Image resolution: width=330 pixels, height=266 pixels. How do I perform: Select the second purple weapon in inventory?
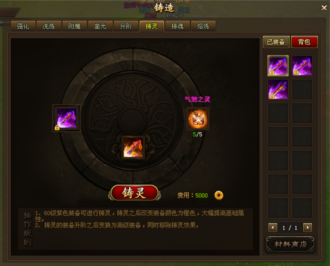pos(302,65)
